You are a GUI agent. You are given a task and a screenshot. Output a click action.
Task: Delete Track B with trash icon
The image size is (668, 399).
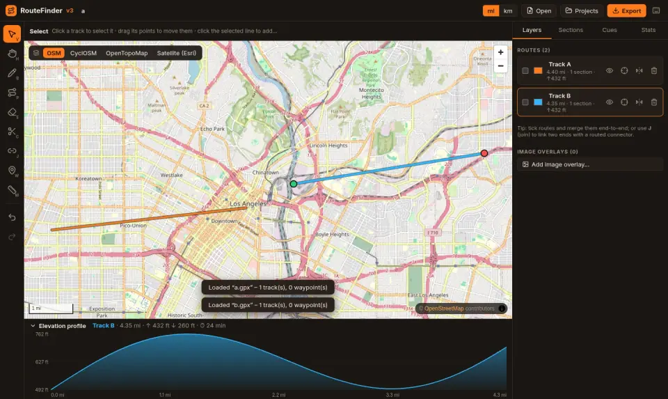coord(654,102)
